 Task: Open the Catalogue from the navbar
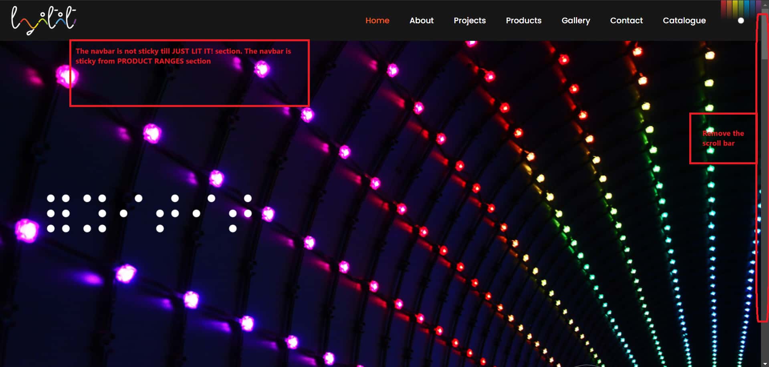[x=684, y=20]
